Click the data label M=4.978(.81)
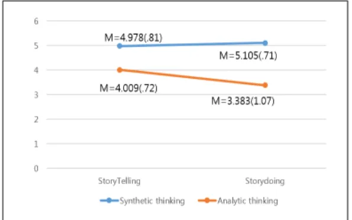Screen dimensions: 352x220 click(x=133, y=37)
